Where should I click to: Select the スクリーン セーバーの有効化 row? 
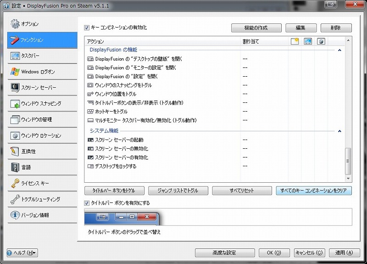pos(214,157)
